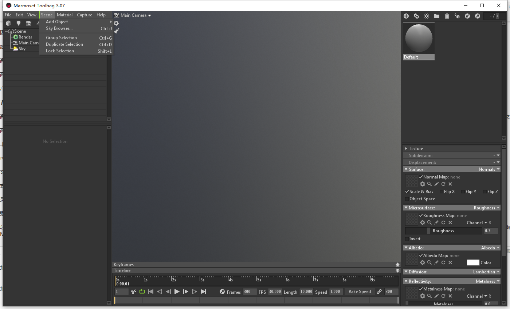510x309 pixels.
Task: Add a camera using the scene toolbar camera icon
Action: tap(28, 23)
